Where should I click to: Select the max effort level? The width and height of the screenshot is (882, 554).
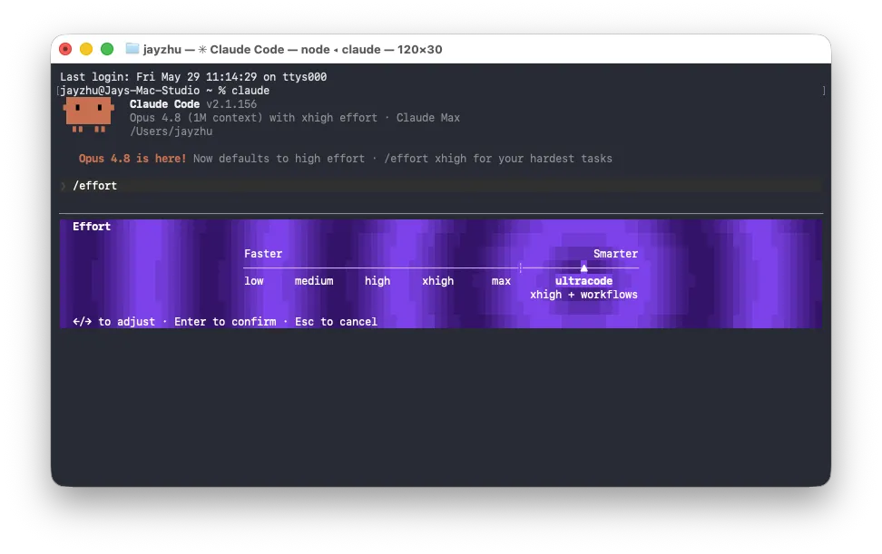click(501, 281)
